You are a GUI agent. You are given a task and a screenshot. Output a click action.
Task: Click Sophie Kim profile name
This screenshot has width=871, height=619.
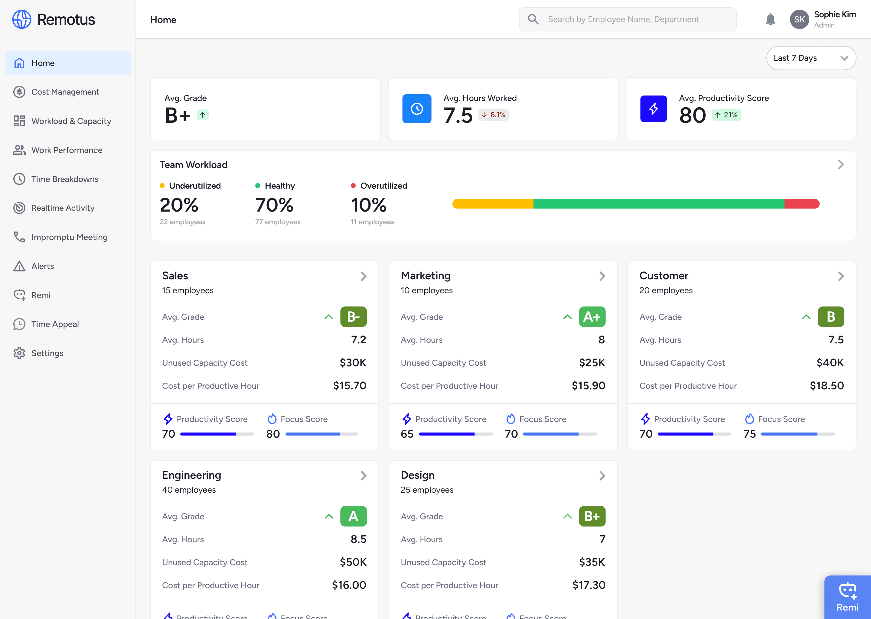[x=835, y=15]
